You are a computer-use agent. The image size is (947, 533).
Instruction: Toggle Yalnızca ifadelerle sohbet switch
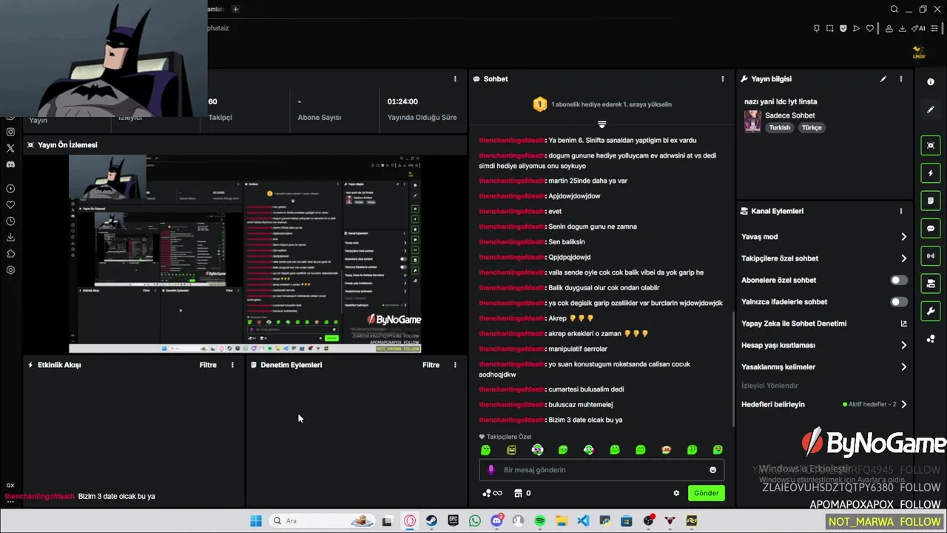click(898, 302)
